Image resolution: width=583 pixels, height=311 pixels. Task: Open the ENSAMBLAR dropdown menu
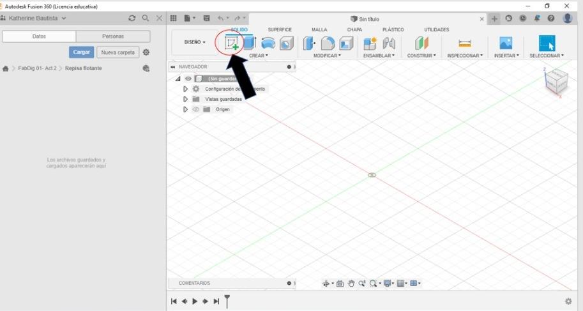click(379, 56)
